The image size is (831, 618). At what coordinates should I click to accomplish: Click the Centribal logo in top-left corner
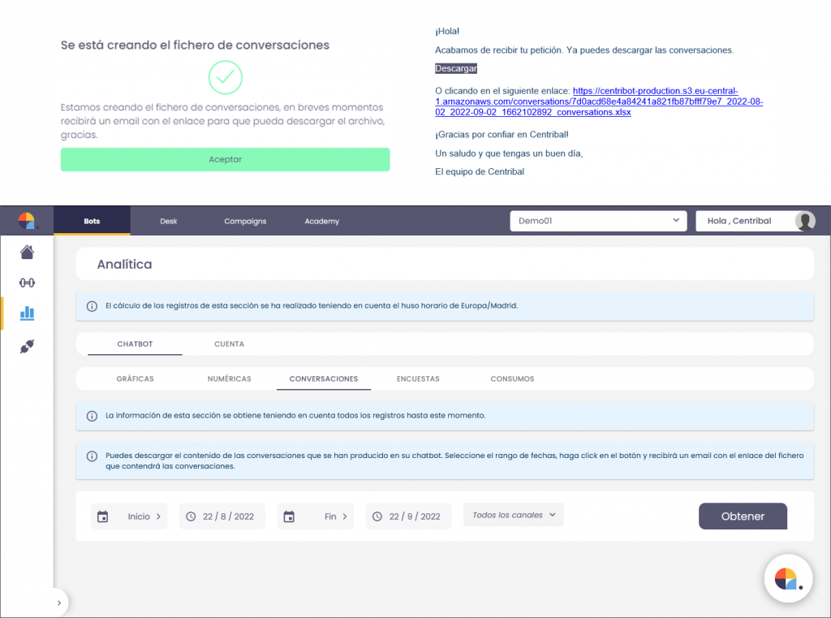click(27, 221)
